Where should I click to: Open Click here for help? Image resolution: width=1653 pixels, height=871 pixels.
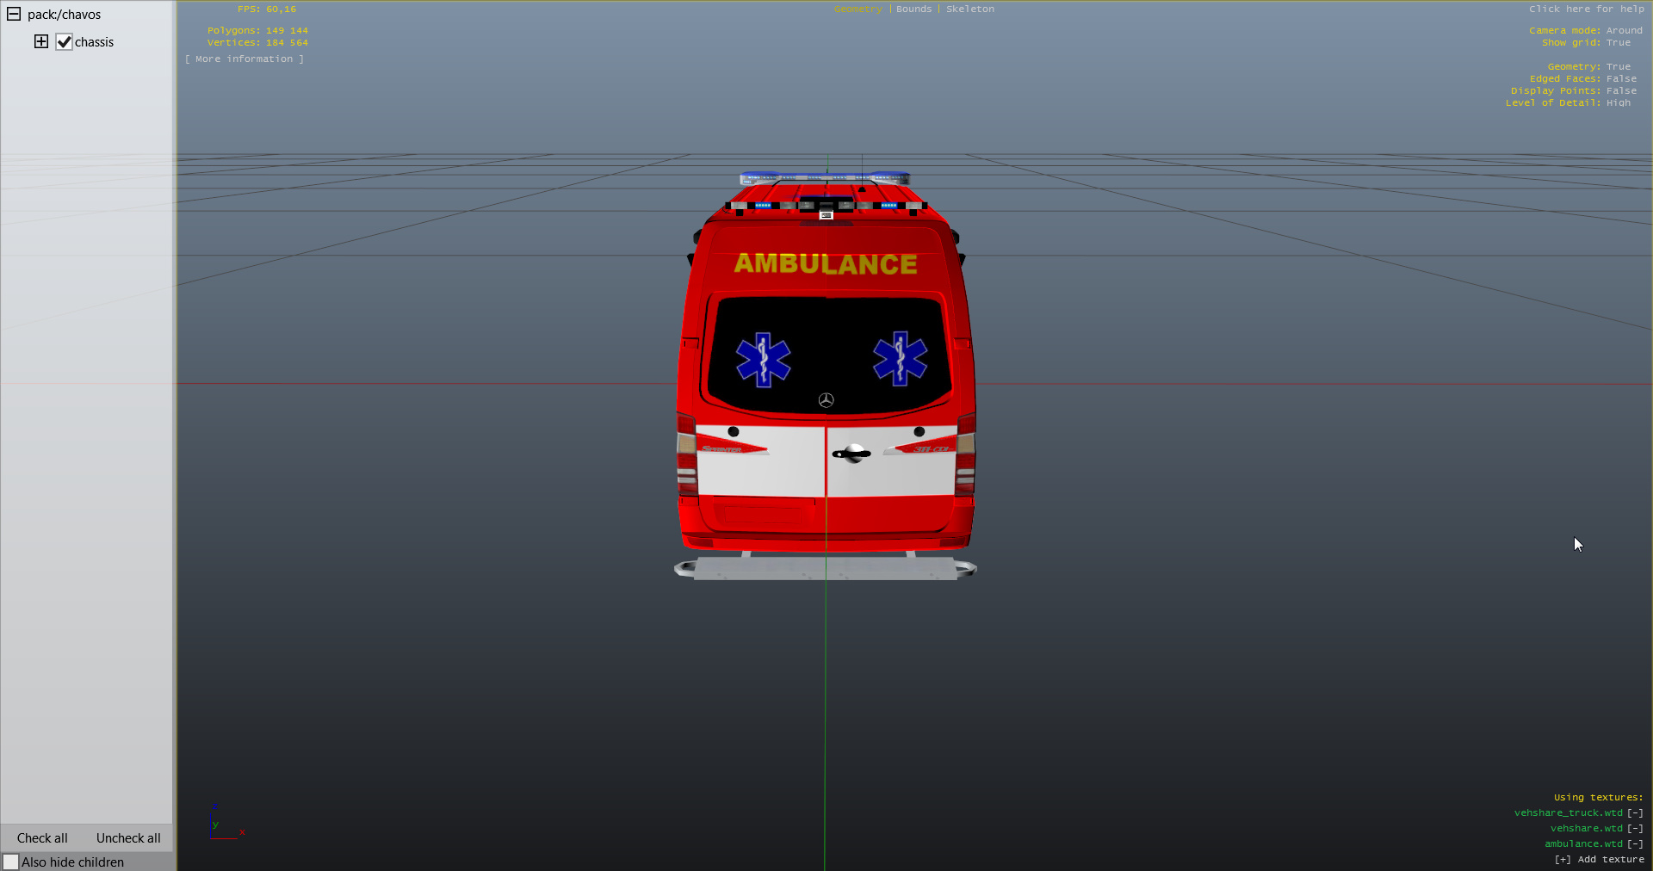(x=1587, y=9)
